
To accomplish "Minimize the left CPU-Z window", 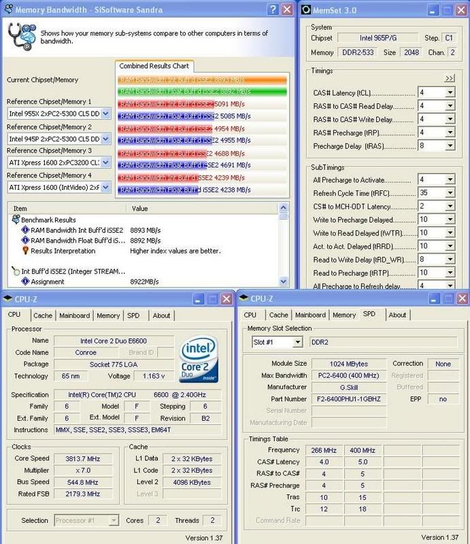I will 198,299.
